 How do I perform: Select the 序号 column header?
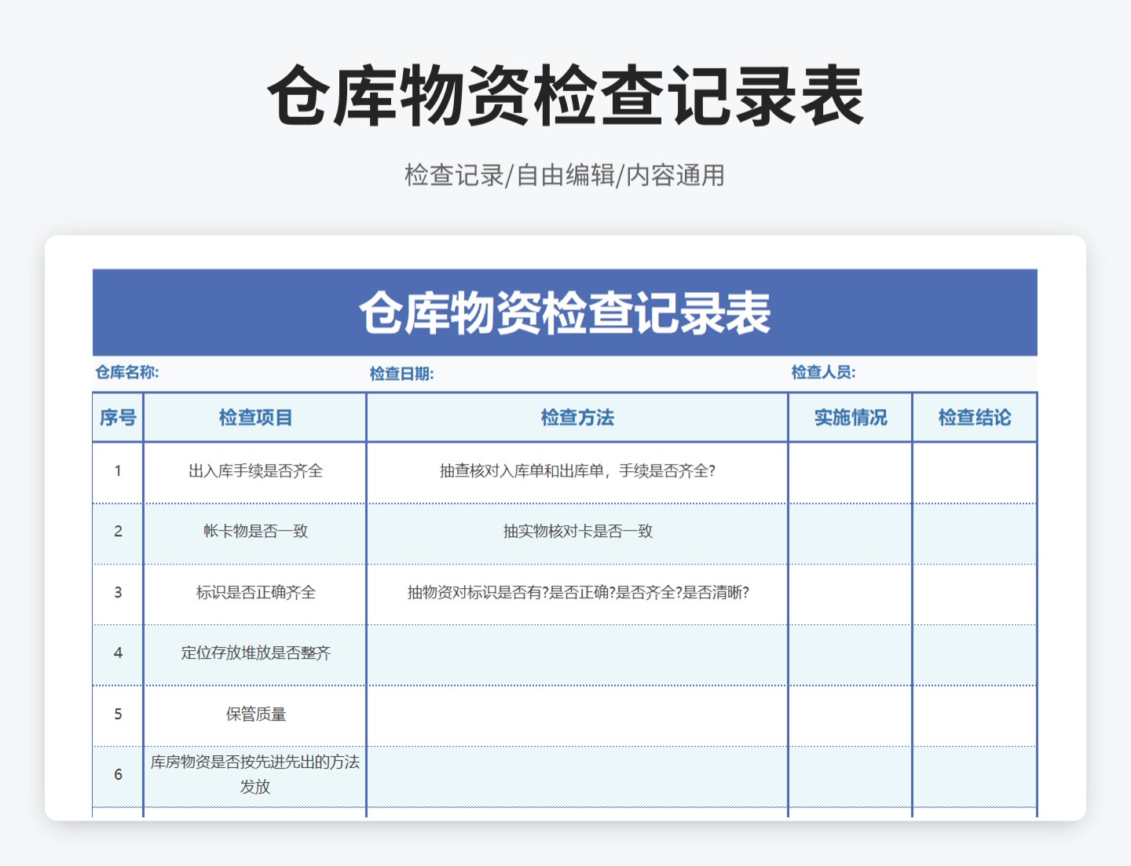pos(117,418)
